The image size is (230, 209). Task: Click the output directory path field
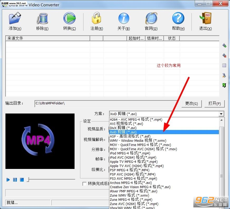pos(106,104)
